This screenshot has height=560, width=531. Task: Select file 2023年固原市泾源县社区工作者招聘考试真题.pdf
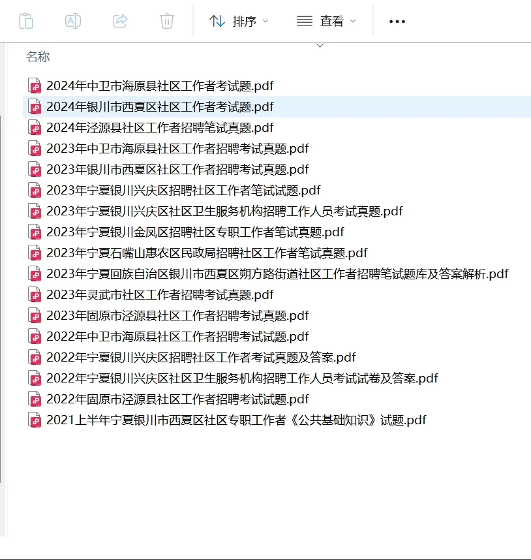tap(177, 315)
